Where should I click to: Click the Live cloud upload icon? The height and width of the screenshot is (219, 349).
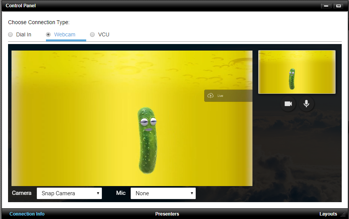point(210,96)
